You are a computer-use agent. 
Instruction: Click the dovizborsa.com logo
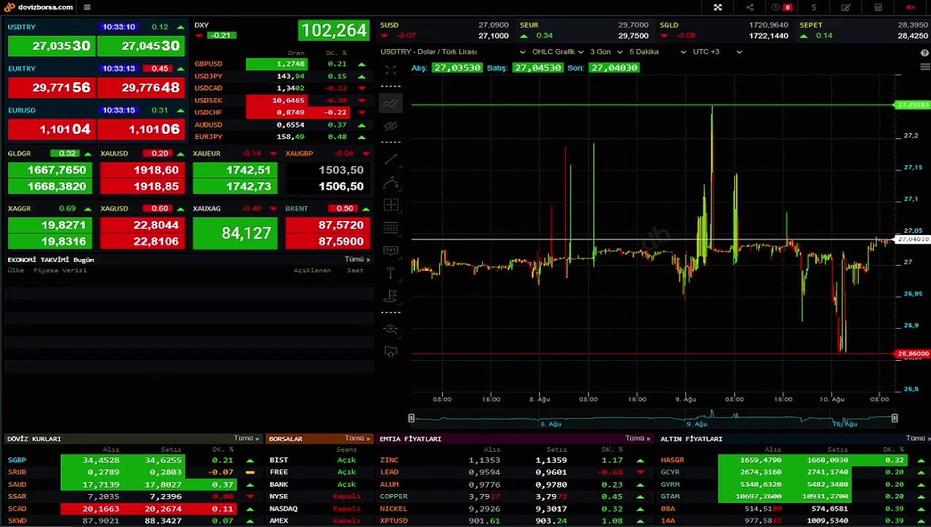(39, 7)
